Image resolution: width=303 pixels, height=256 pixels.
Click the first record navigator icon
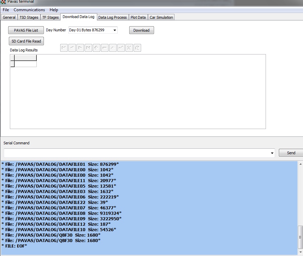[x=64, y=48]
